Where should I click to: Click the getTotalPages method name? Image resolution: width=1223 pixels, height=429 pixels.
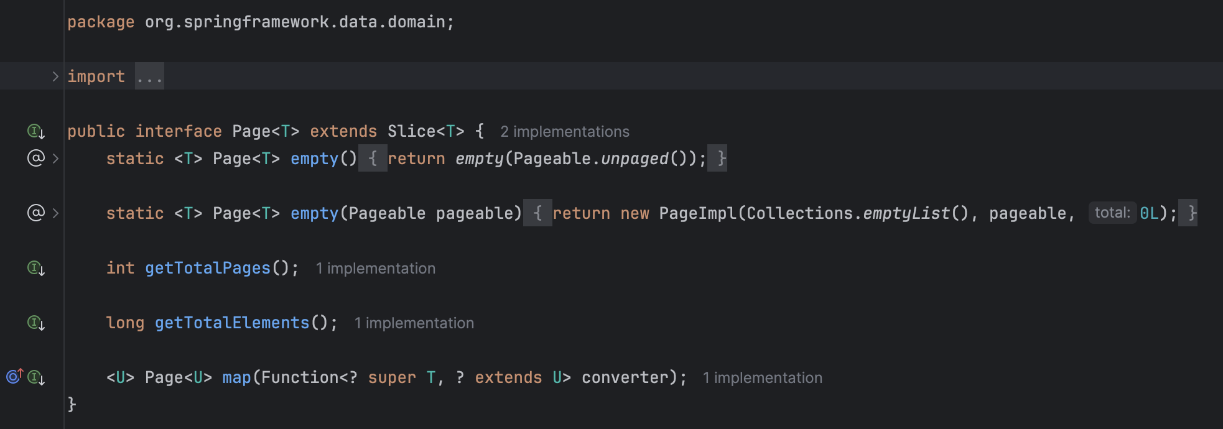coord(208,268)
